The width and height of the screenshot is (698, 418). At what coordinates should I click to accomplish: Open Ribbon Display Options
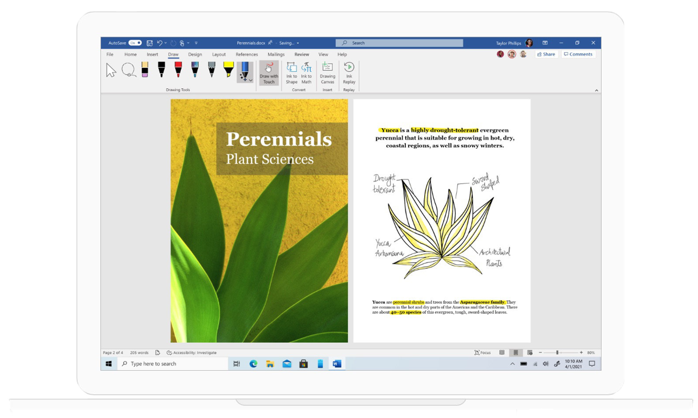(545, 43)
